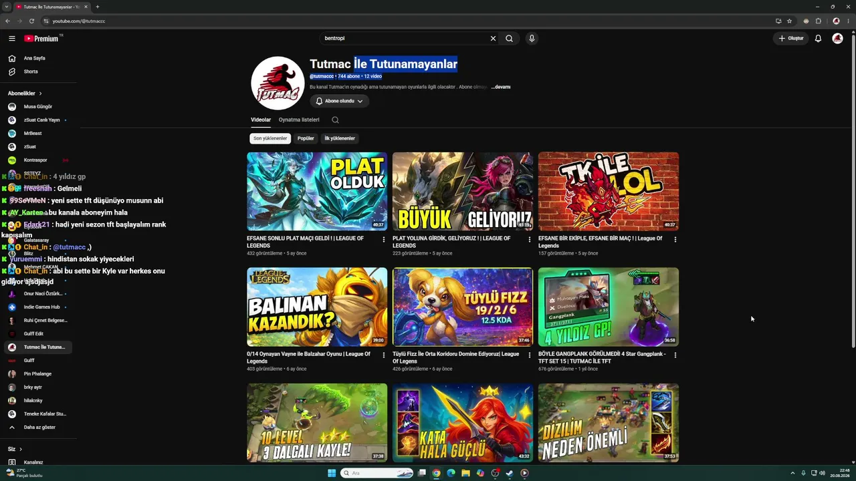This screenshot has width=856, height=481.
Task: Expand the channel description with ...devamı
Action: (x=501, y=87)
